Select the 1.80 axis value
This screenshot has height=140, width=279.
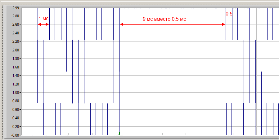click(16, 59)
